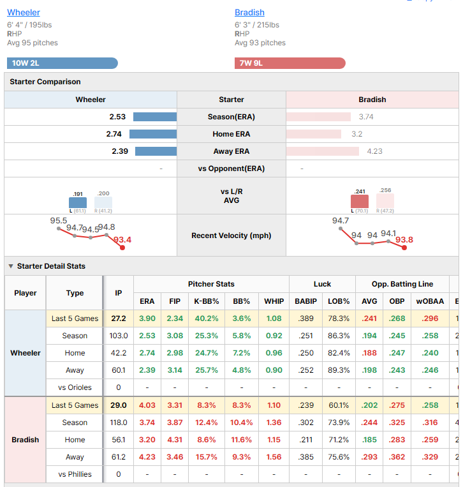The image size is (463, 487).
Task: Click Bradish's .256 vs right-handers bar
Action: pos(385,200)
